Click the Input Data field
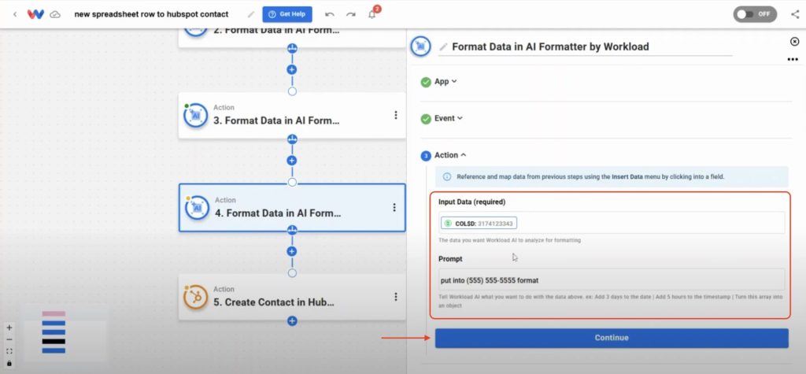Viewport: 806px width, 374px height. 611,223
